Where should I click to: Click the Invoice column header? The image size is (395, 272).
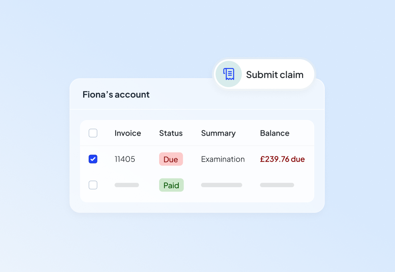(x=128, y=133)
